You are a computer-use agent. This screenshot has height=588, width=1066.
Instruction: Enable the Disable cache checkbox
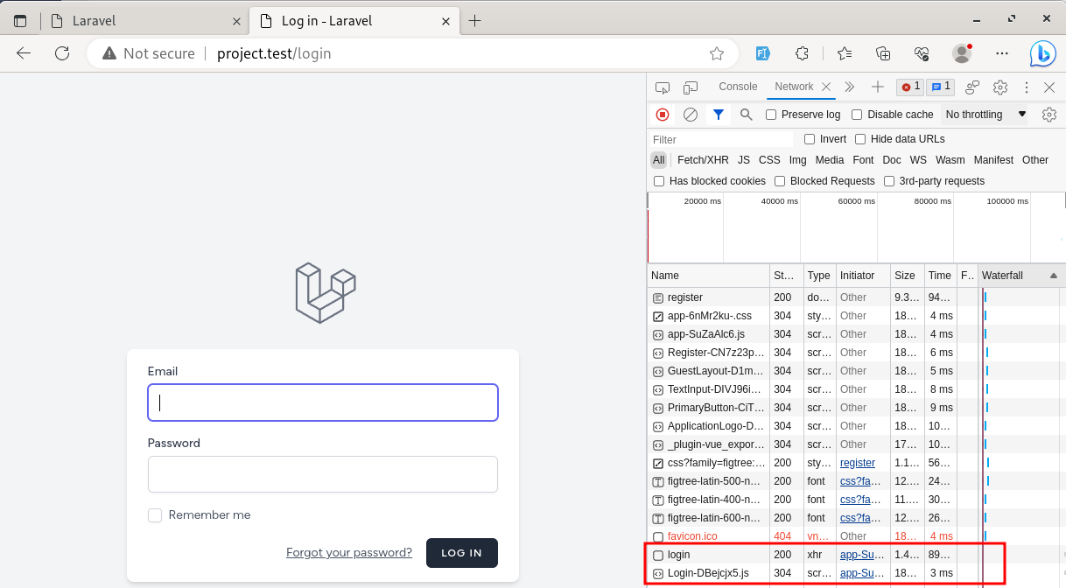[x=857, y=115]
